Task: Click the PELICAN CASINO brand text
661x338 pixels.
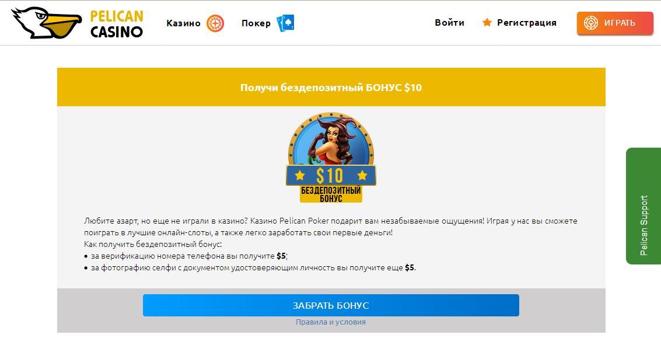Action: tap(117, 23)
